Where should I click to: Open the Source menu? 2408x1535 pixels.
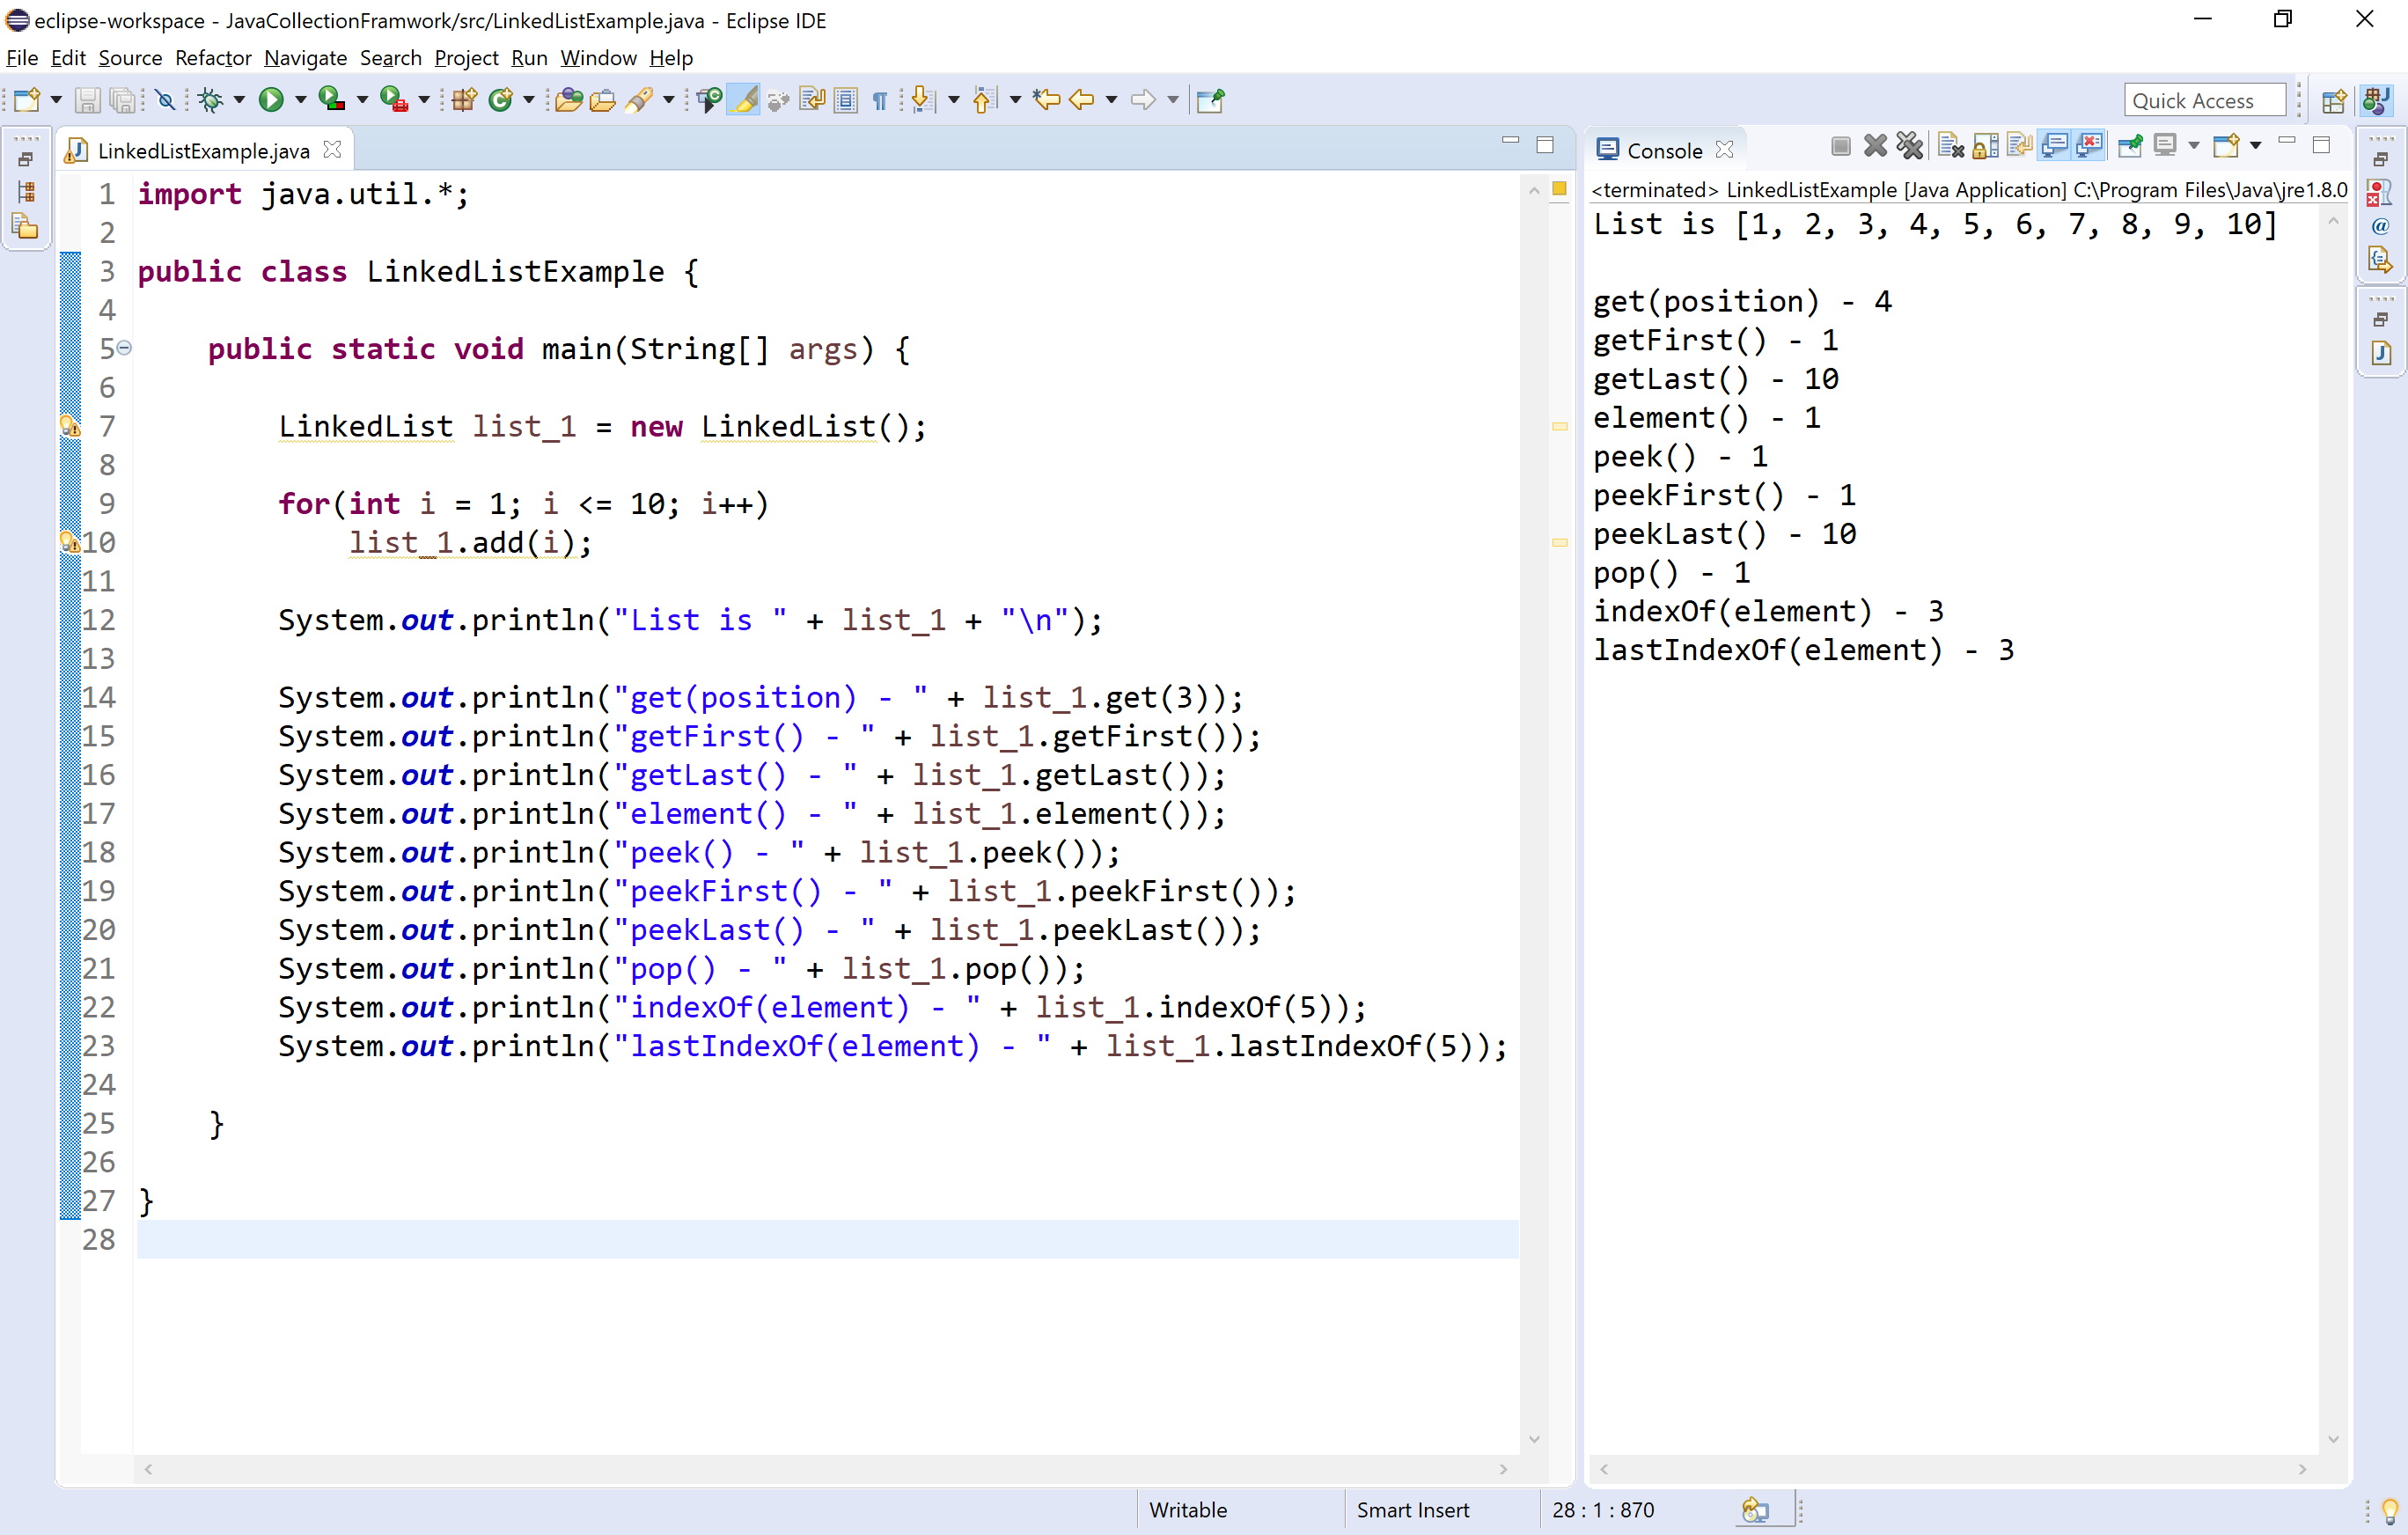click(x=130, y=58)
